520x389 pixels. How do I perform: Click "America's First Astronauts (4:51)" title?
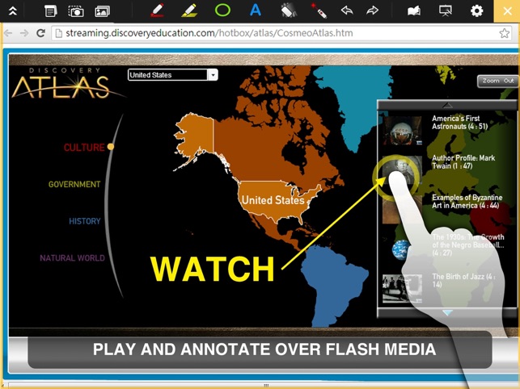459,123
